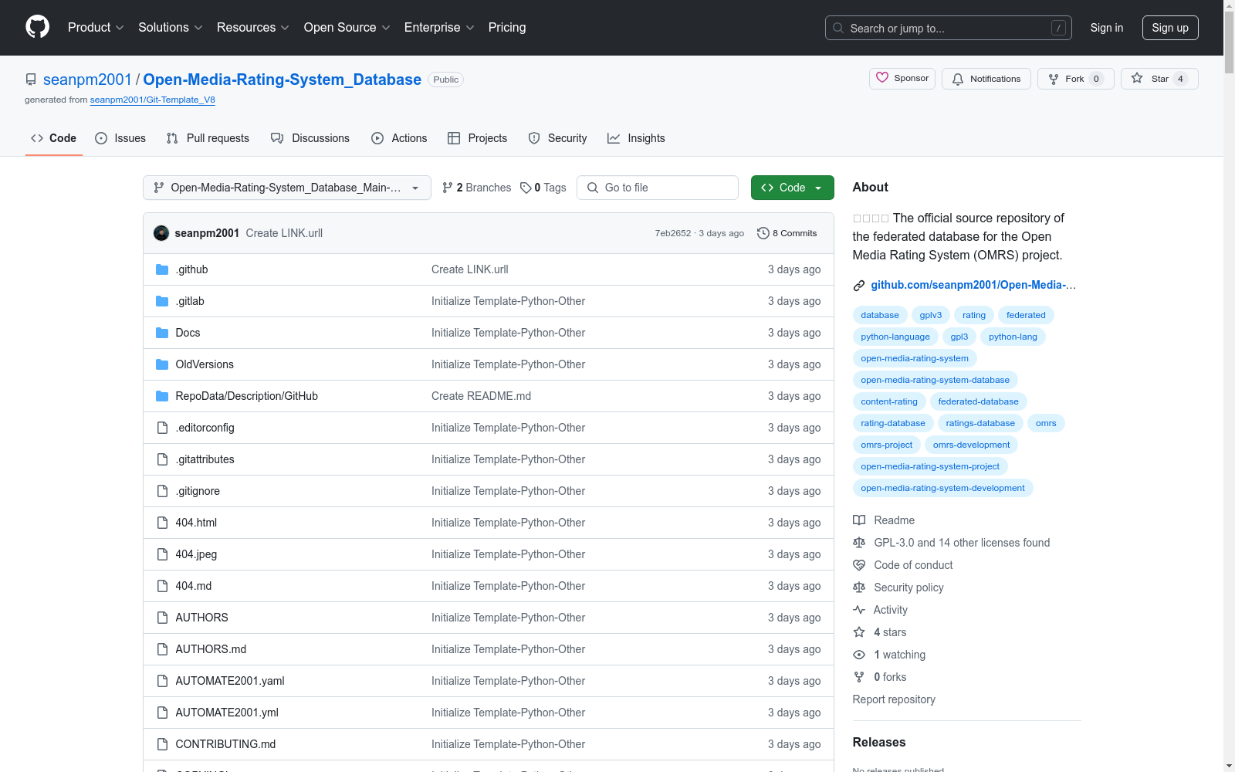View 0 Tags

click(x=543, y=188)
